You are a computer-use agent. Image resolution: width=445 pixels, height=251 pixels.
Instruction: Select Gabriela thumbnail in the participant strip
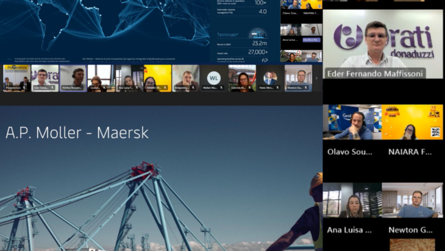(242, 78)
